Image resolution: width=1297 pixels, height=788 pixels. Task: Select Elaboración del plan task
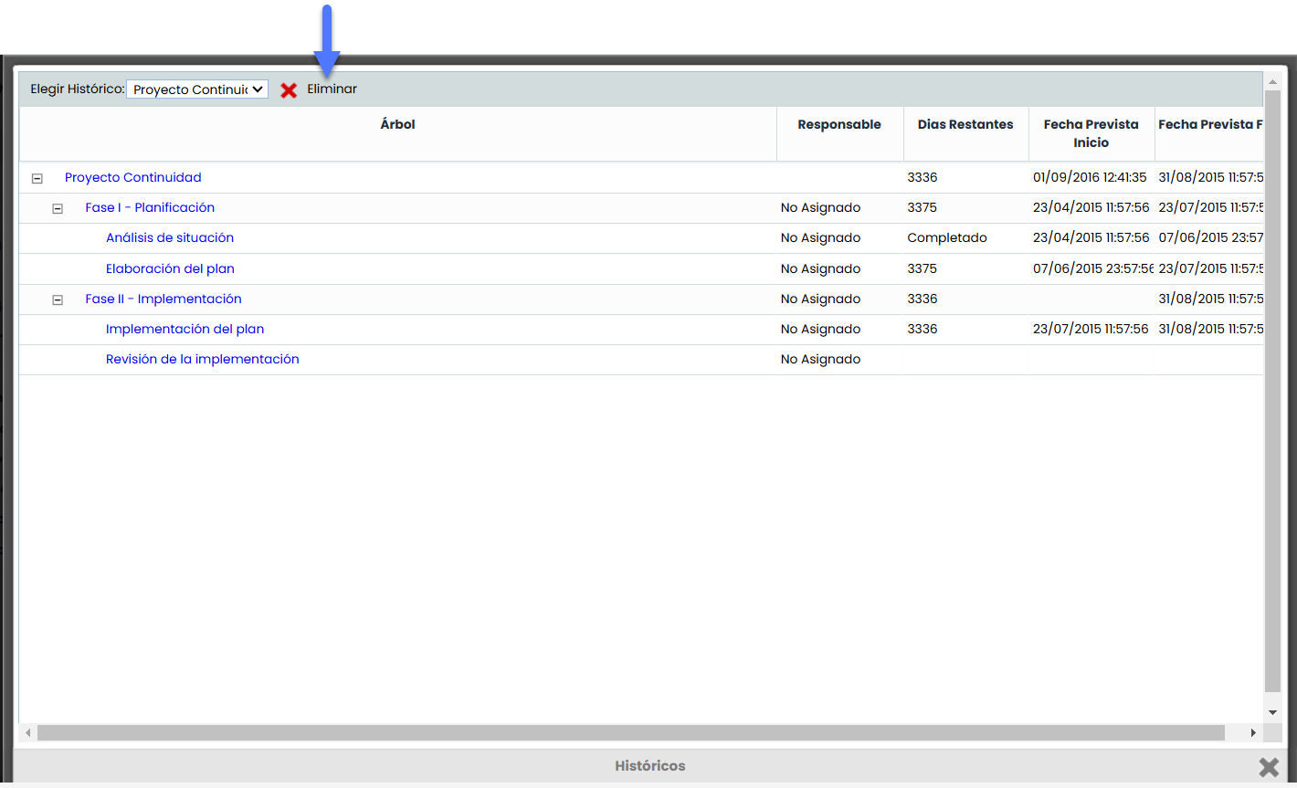[170, 269]
